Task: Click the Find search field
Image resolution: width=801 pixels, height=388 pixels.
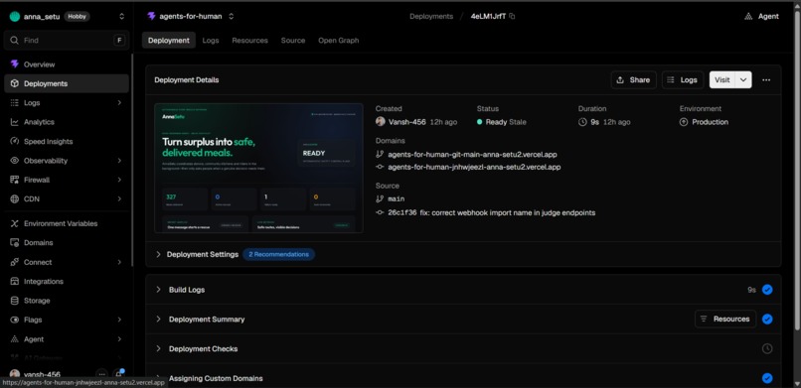Action: pos(67,41)
